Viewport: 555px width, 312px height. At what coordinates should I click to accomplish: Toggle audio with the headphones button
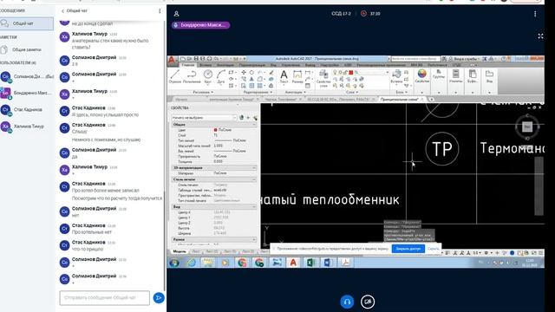[x=347, y=302]
